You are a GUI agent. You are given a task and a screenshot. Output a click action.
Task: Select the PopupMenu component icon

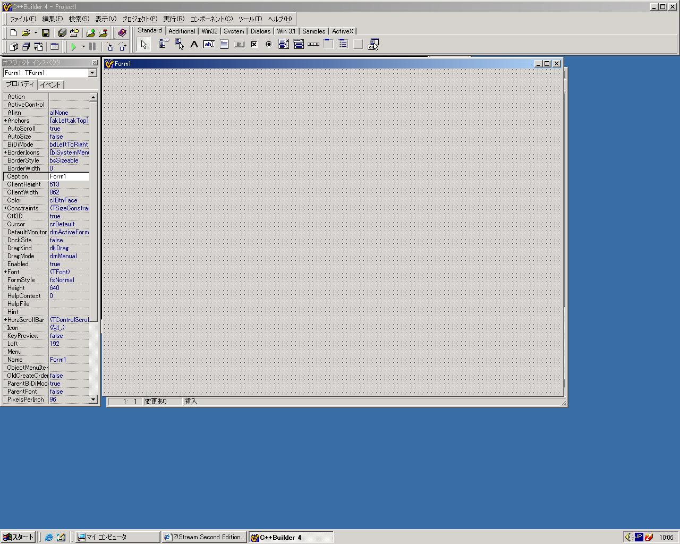click(x=179, y=44)
